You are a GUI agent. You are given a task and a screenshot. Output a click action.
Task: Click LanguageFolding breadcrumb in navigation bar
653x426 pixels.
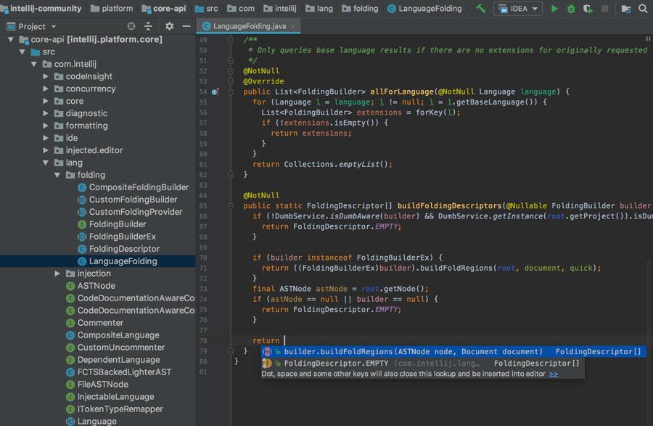tap(424, 8)
